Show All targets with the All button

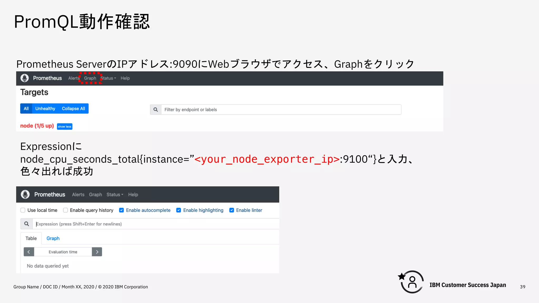(26, 109)
